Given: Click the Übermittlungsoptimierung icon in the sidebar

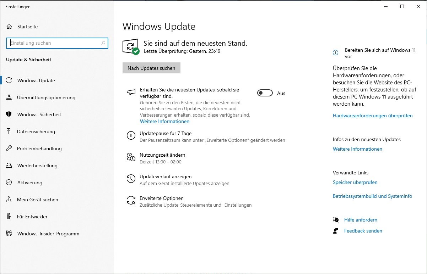Looking at the screenshot, I should pyautogui.click(x=9, y=97).
